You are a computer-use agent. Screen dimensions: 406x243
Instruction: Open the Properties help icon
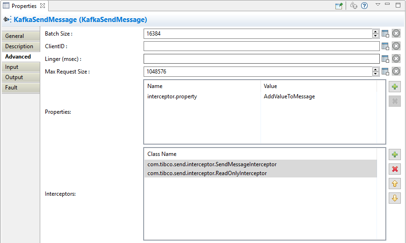(364, 6)
